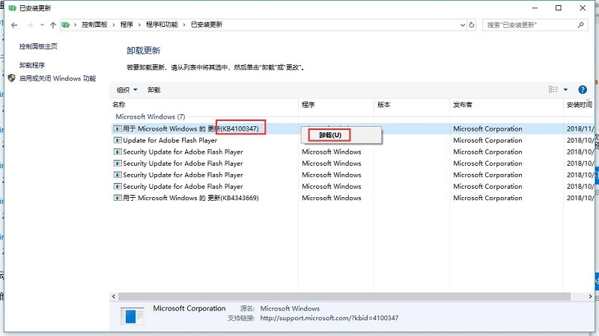Close the 已安装更新 window
The image size is (599, 336).
[583, 8]
